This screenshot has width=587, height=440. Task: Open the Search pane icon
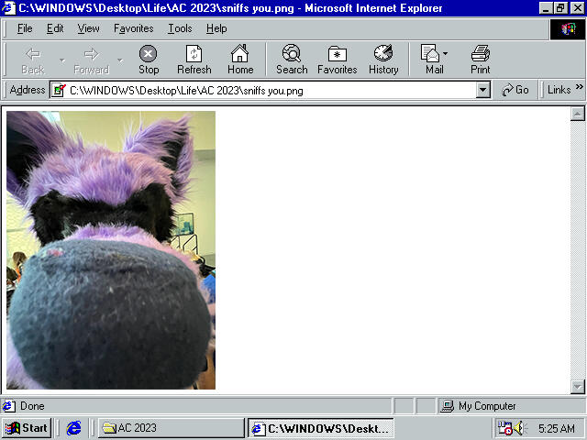tap(292, 60)
